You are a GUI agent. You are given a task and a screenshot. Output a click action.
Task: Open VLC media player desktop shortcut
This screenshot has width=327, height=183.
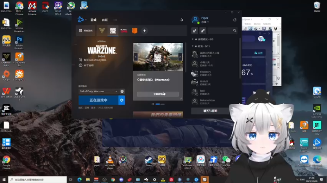tap(110, 162)
